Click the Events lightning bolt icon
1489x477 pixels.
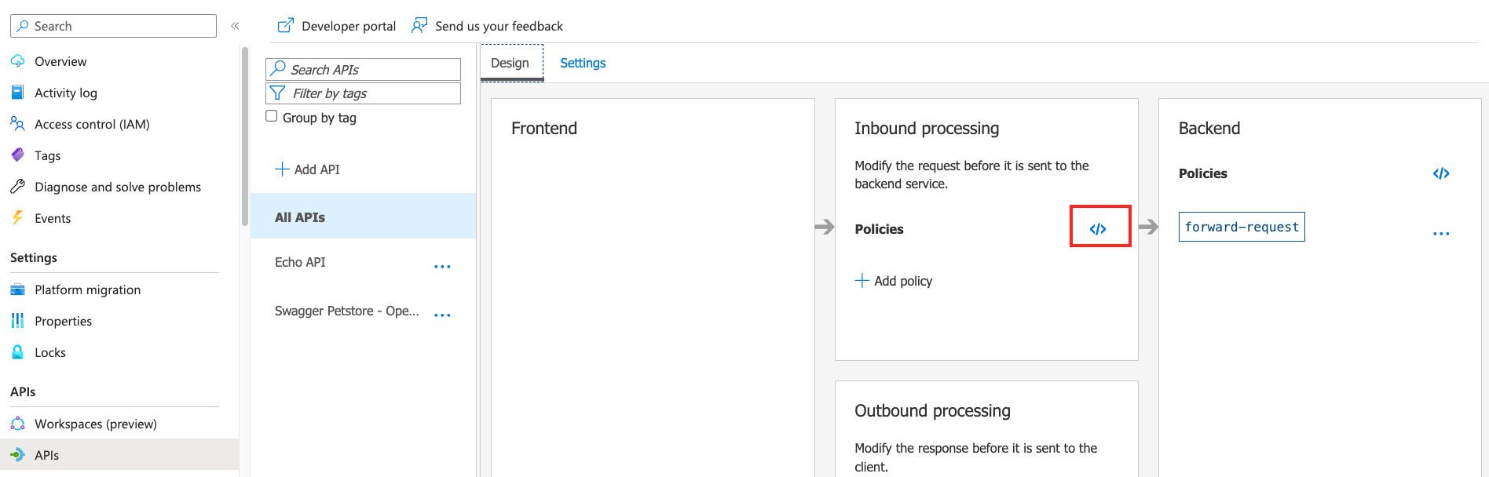(18, 218)
